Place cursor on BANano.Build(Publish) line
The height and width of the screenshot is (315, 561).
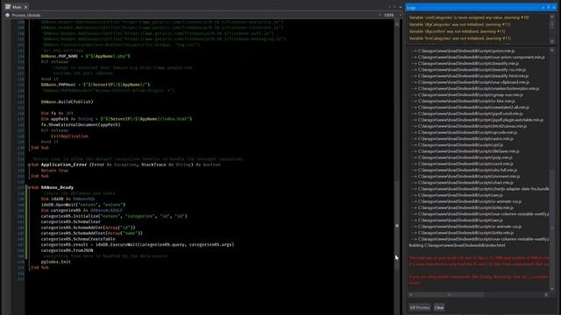67,101
